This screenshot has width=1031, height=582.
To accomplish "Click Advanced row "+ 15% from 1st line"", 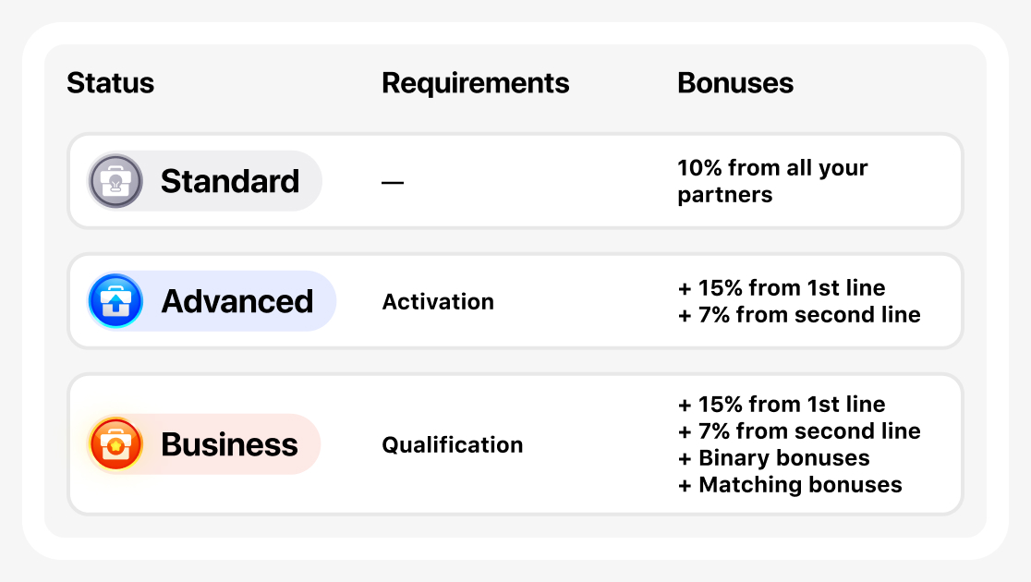I will [x=782, y=288].
